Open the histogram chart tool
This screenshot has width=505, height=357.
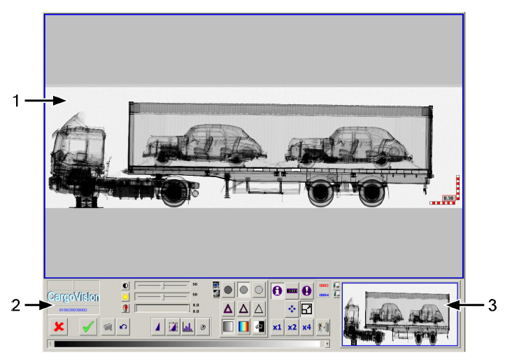point(187,327)
